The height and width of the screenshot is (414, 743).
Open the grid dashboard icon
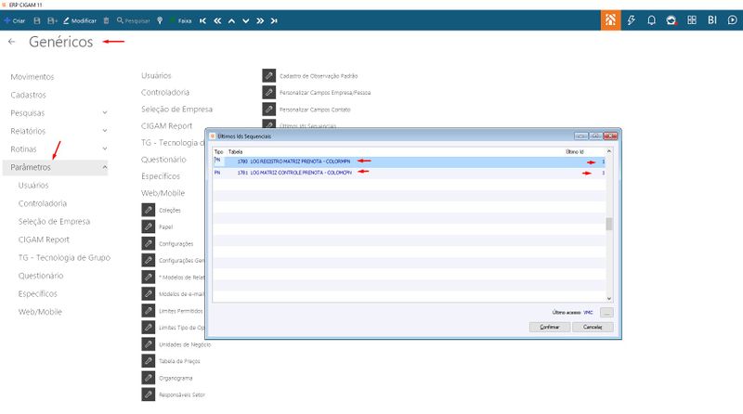point(692,19)
